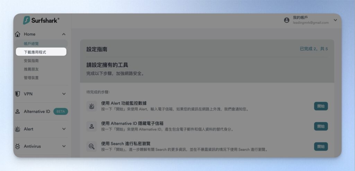Expand the VPN section chevron
The width and height of the screenshot is (355, 171).
pyautogui.click(x=64, y=94)
